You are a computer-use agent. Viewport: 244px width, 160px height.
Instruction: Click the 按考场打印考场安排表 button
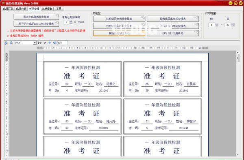point(173,26)
